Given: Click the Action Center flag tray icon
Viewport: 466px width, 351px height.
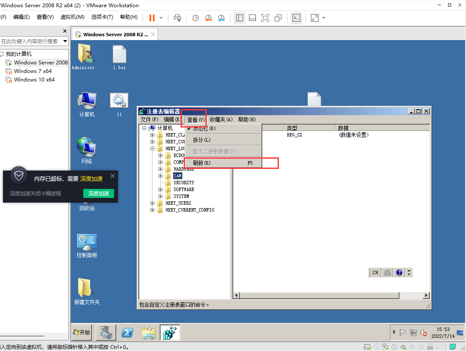Looking at the screenshot, I should (403, 333).
